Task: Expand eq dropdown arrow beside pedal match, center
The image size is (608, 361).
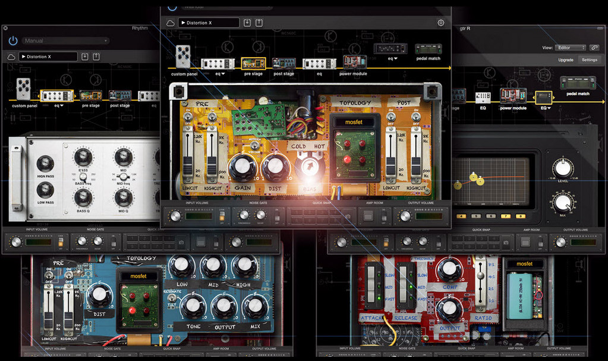Action: point(395,59)
